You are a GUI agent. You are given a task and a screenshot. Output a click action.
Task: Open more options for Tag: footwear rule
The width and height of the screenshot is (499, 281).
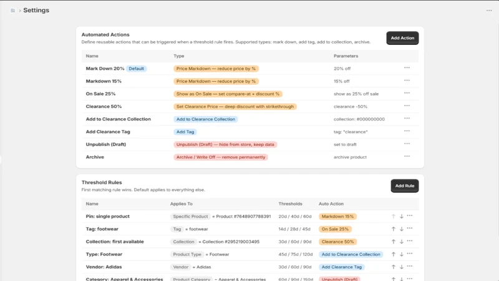pyautogui.click(x=410, y=229)
